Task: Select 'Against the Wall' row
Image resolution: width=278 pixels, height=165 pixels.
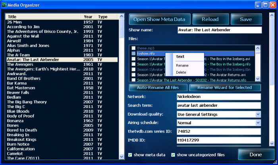Action: tap(62, 36)
